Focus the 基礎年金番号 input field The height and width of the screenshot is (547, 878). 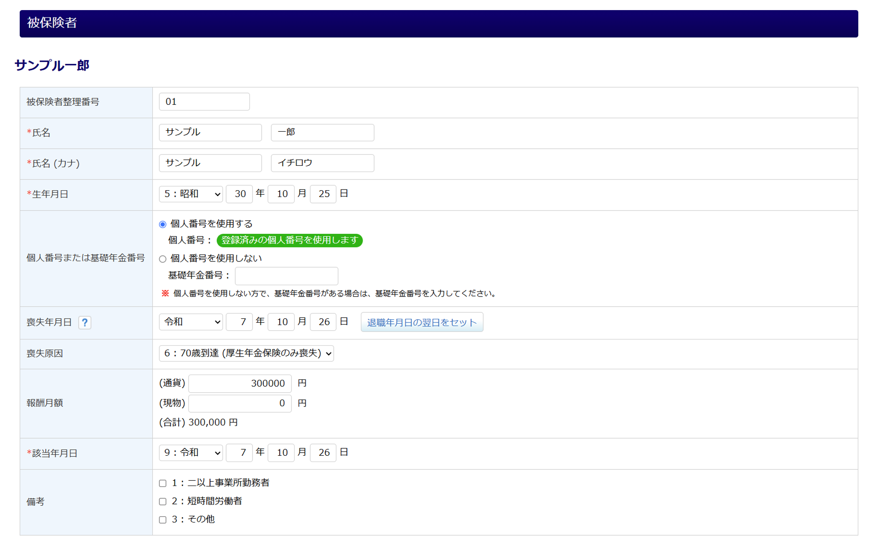click(x=286, y=276)
